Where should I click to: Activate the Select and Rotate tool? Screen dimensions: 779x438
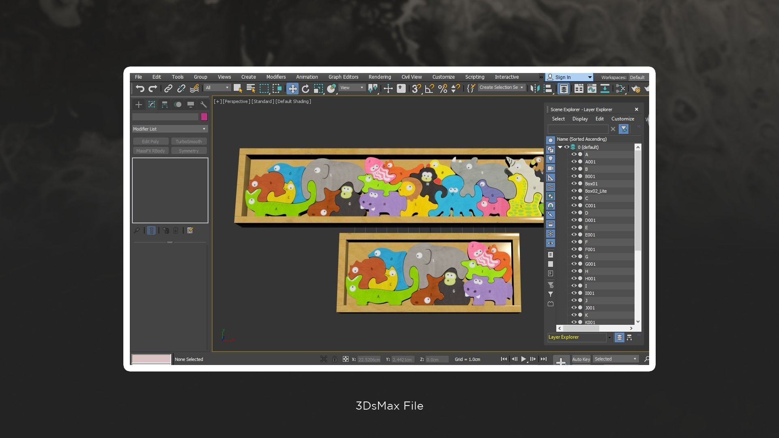306,88
